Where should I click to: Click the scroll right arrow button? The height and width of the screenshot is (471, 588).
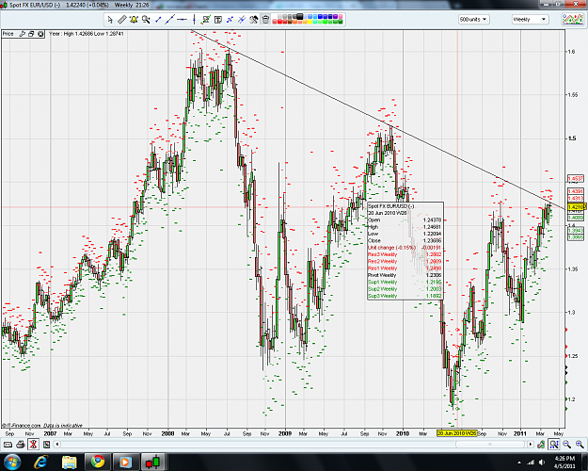point(531,445)
